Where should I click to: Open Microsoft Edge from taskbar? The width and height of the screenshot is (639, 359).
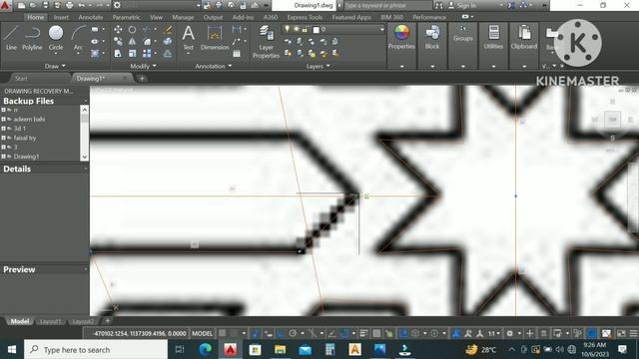click(206, 350)
